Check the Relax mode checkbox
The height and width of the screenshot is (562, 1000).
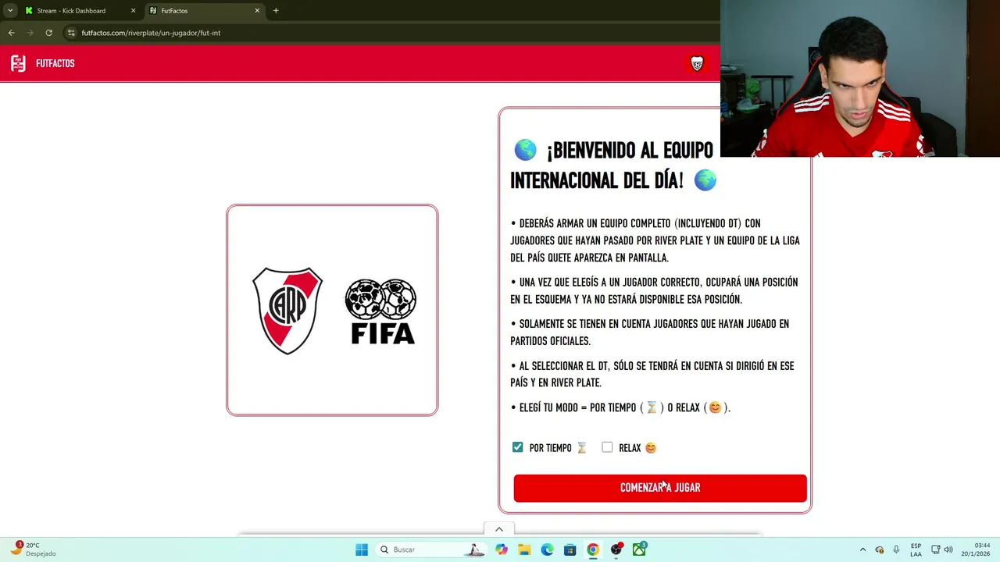tap(607, 447)
